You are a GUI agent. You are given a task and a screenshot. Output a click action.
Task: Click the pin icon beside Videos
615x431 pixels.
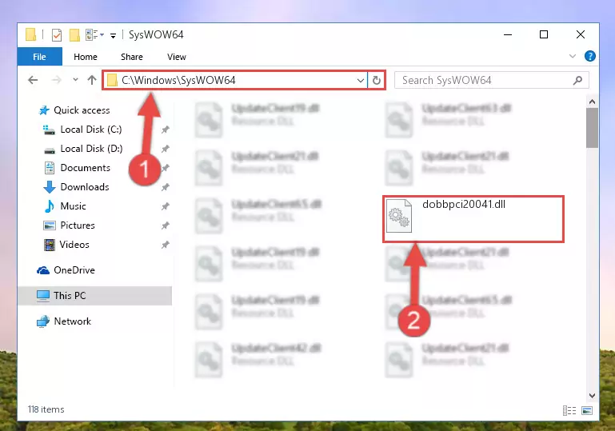[165, 245]
